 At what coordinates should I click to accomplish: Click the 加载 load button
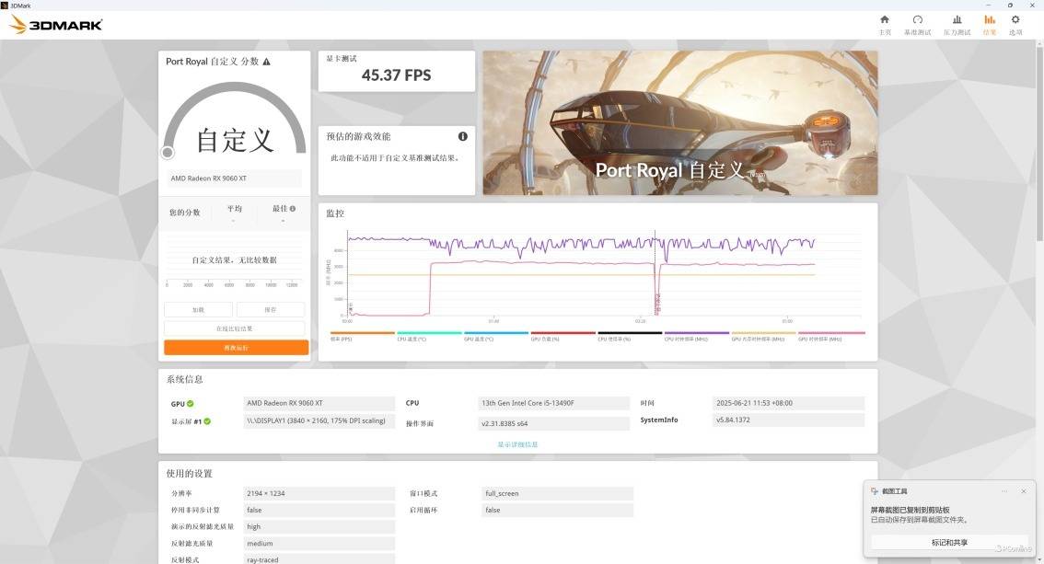coord(198,310)
